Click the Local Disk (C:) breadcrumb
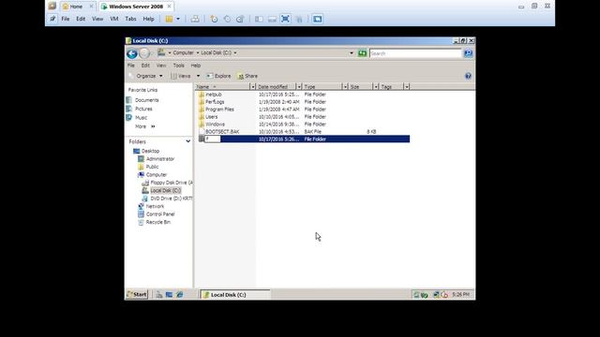Viewport: 600px width, 337px height. (x=217, y=52)
